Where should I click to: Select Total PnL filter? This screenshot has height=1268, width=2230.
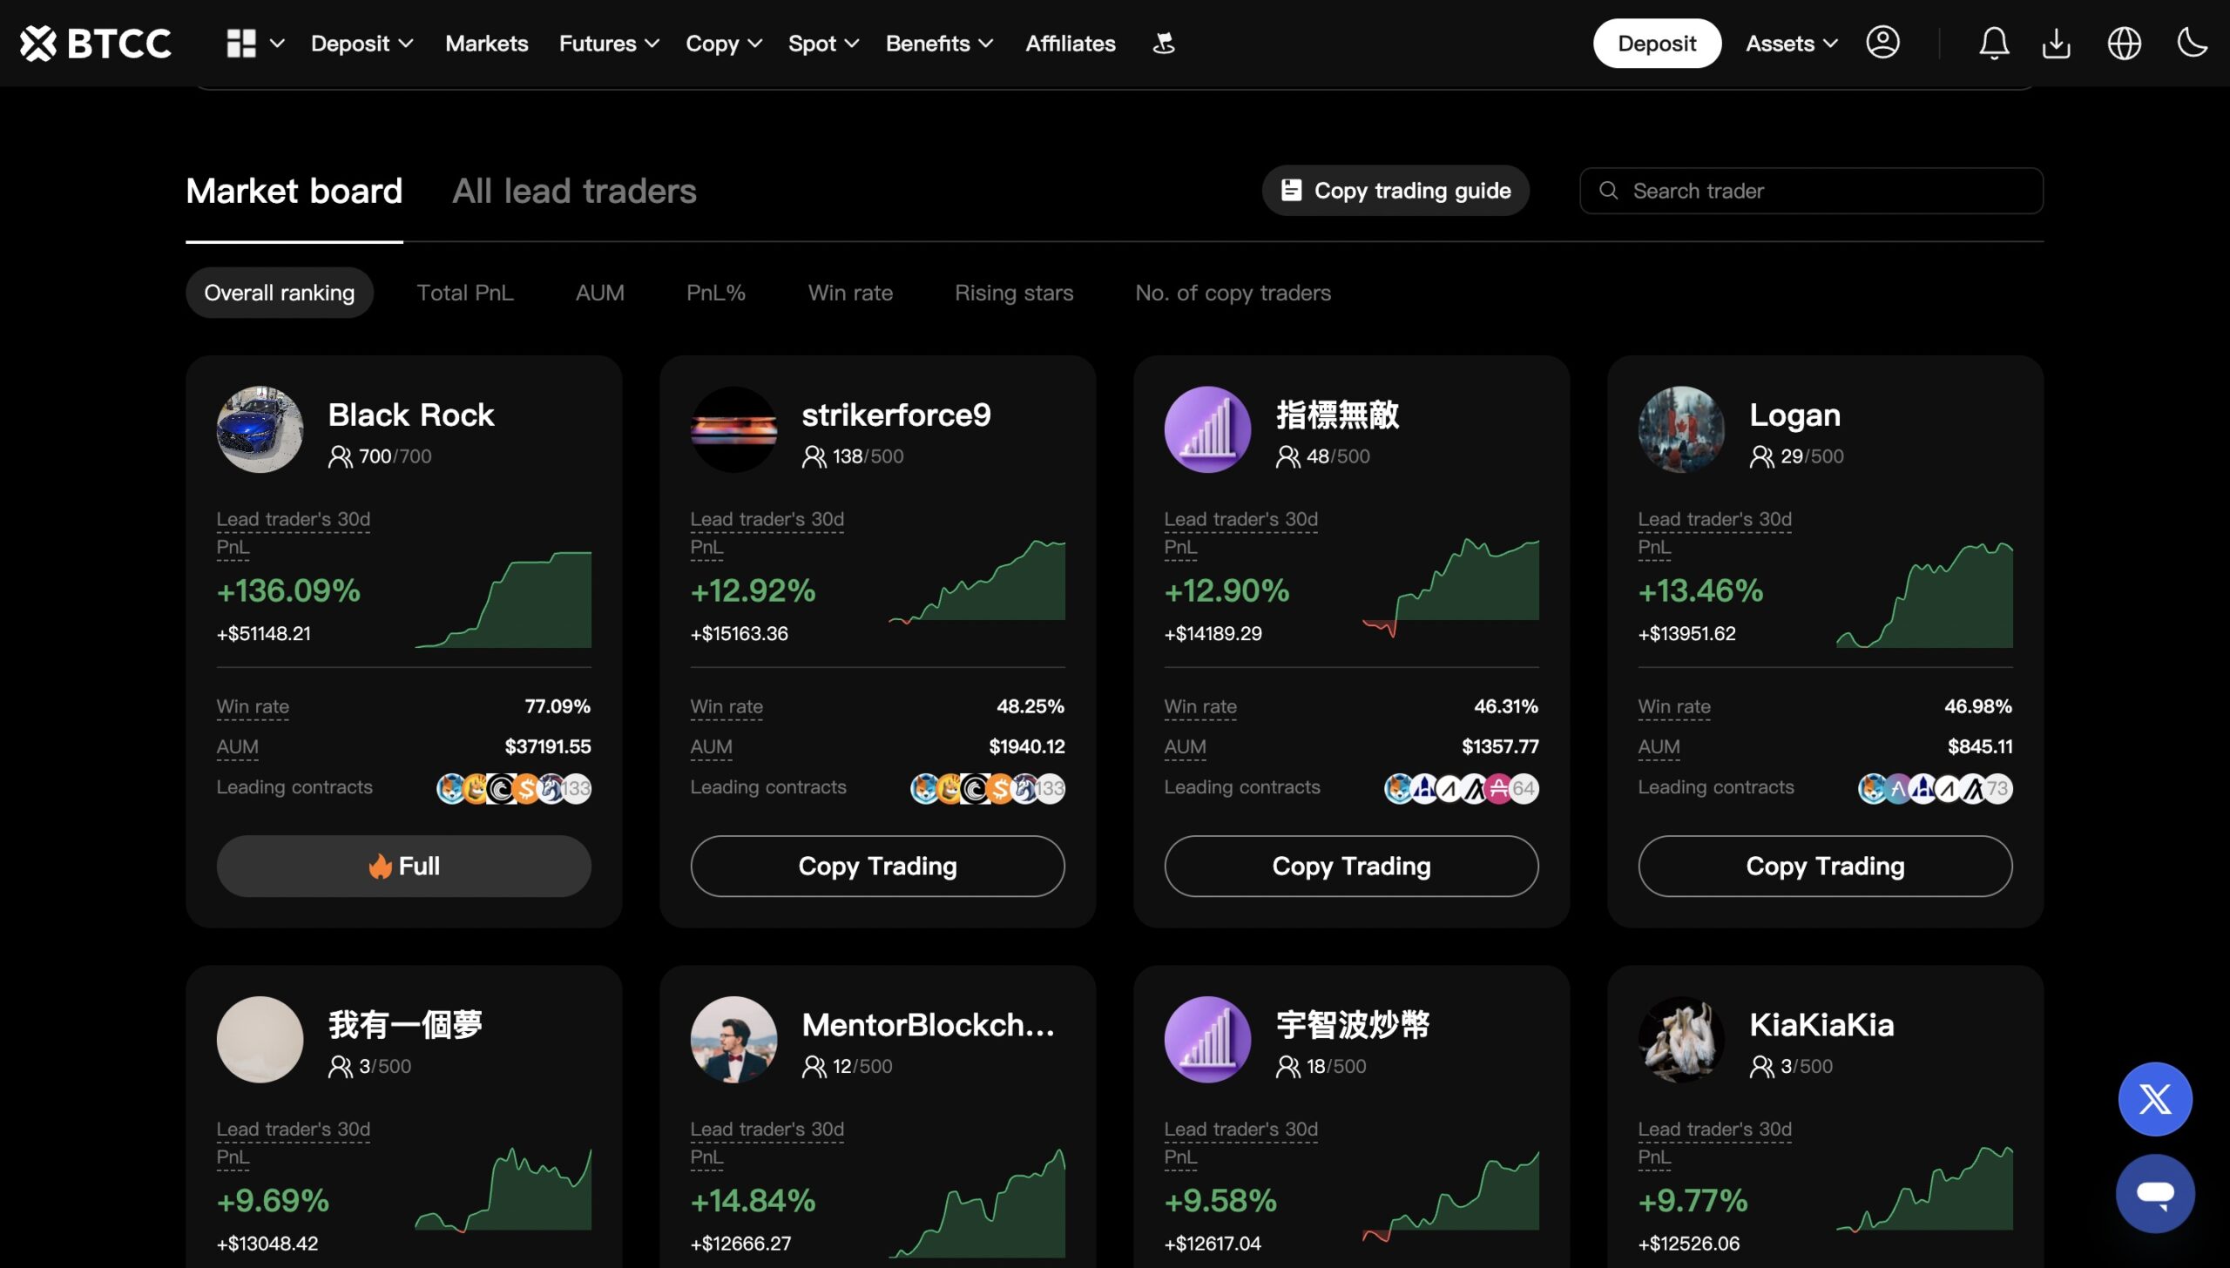tap(465, 293)
